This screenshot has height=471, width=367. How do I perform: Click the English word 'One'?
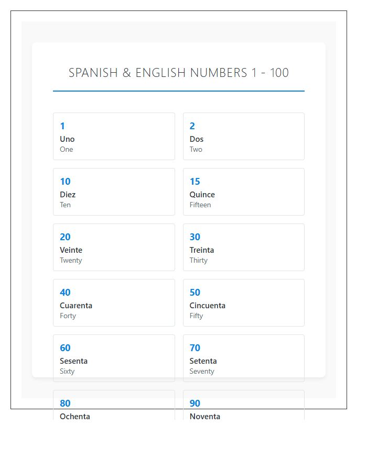point(67,149)
